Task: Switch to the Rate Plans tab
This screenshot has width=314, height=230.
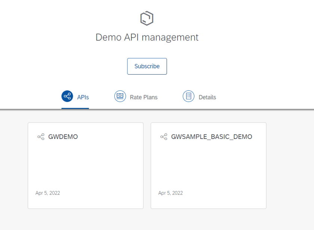Action: tap(144, 97)
